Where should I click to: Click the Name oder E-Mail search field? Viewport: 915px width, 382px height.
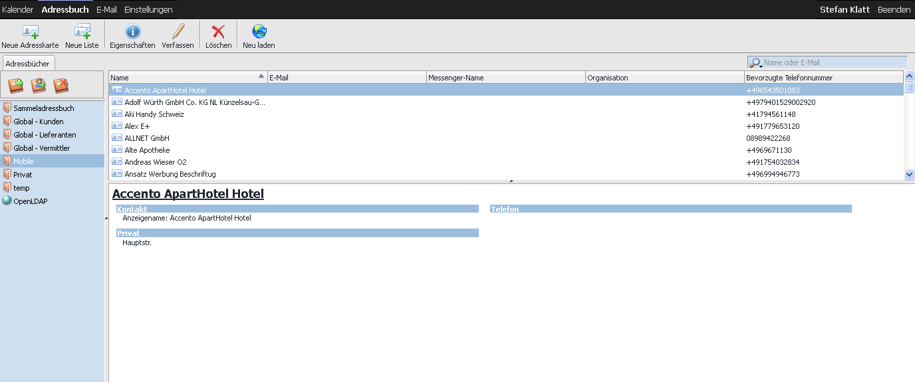click(834, 62)
